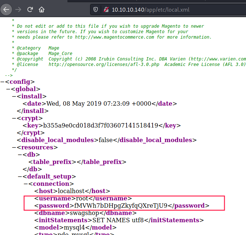Collapse the db element
The image size is (246, 235).
coord(20,154)
